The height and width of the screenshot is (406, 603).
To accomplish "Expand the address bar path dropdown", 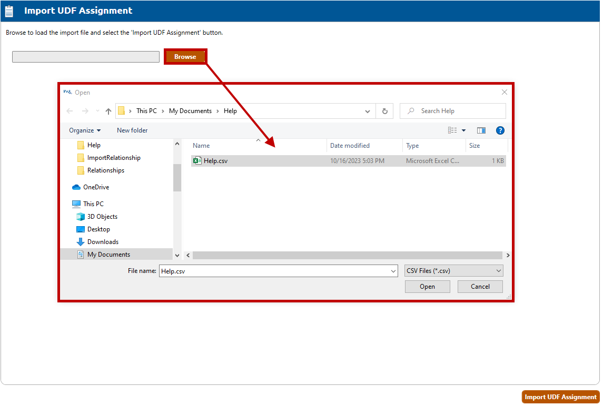I will pos(367,111).
